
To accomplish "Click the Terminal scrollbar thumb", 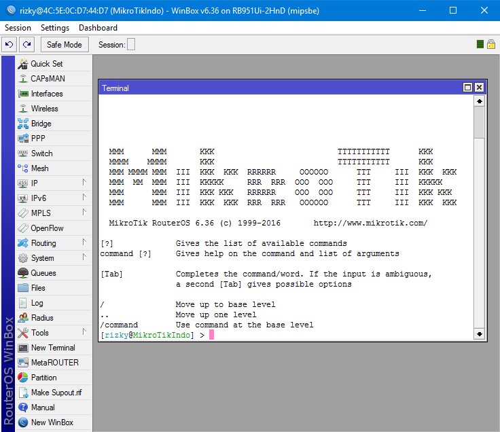I will pyautogui.click(x=479, y=122).
